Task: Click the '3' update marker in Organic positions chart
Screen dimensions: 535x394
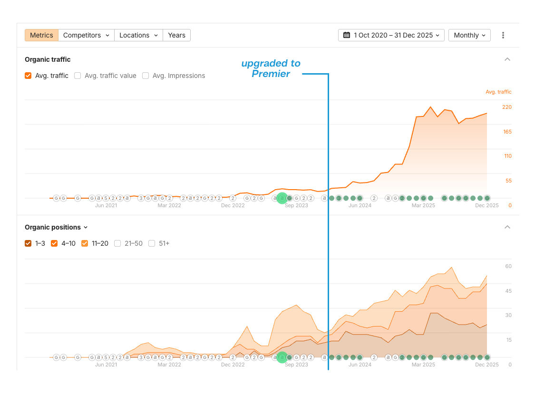Action: [141, 357]
